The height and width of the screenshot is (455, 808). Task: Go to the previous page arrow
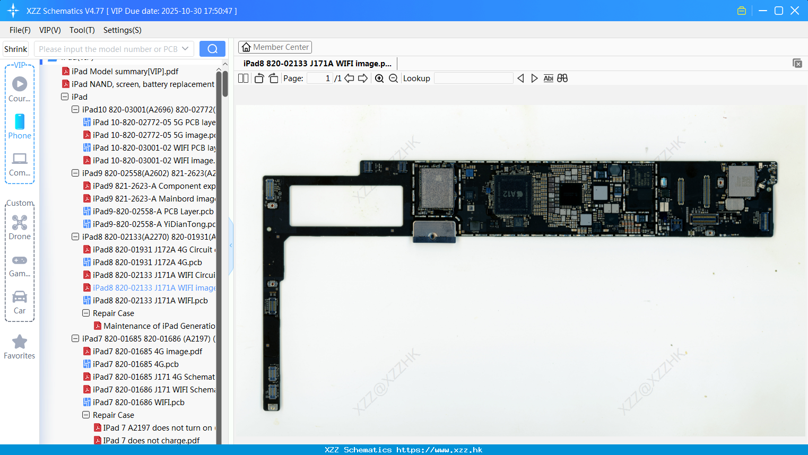tap(349, 78)
